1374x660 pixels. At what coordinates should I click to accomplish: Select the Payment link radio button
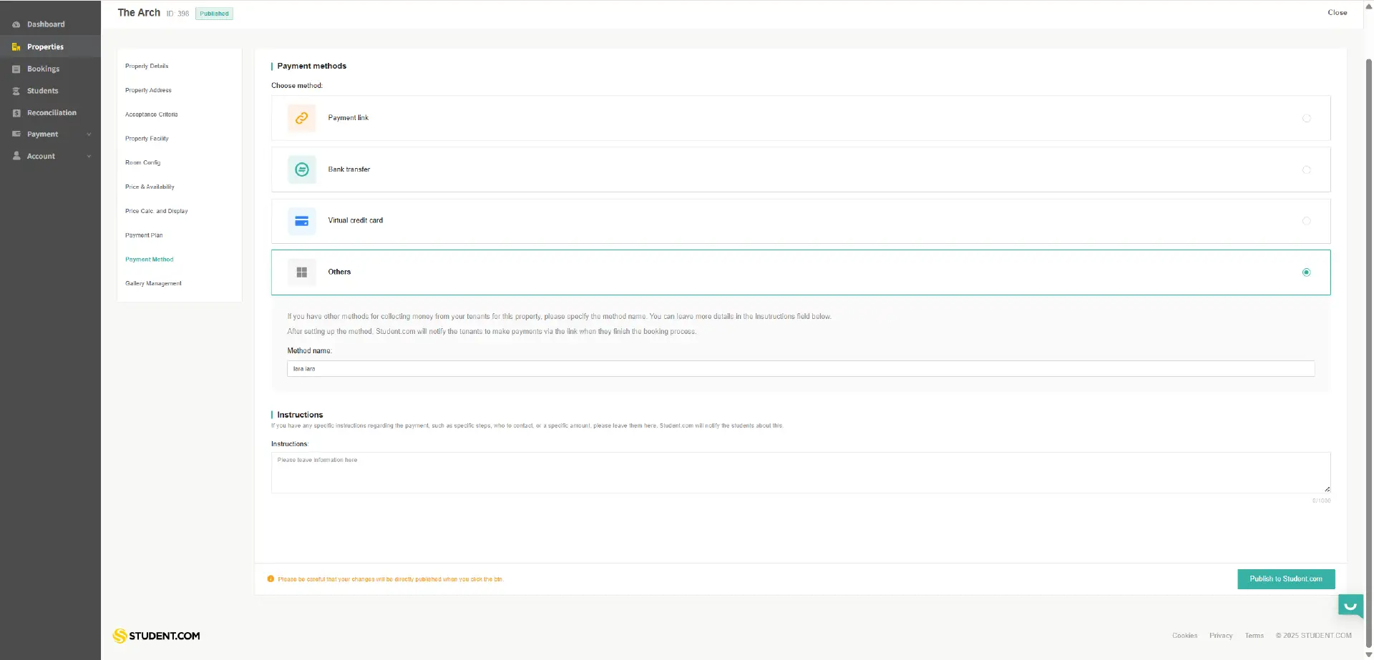(1307, 118)
